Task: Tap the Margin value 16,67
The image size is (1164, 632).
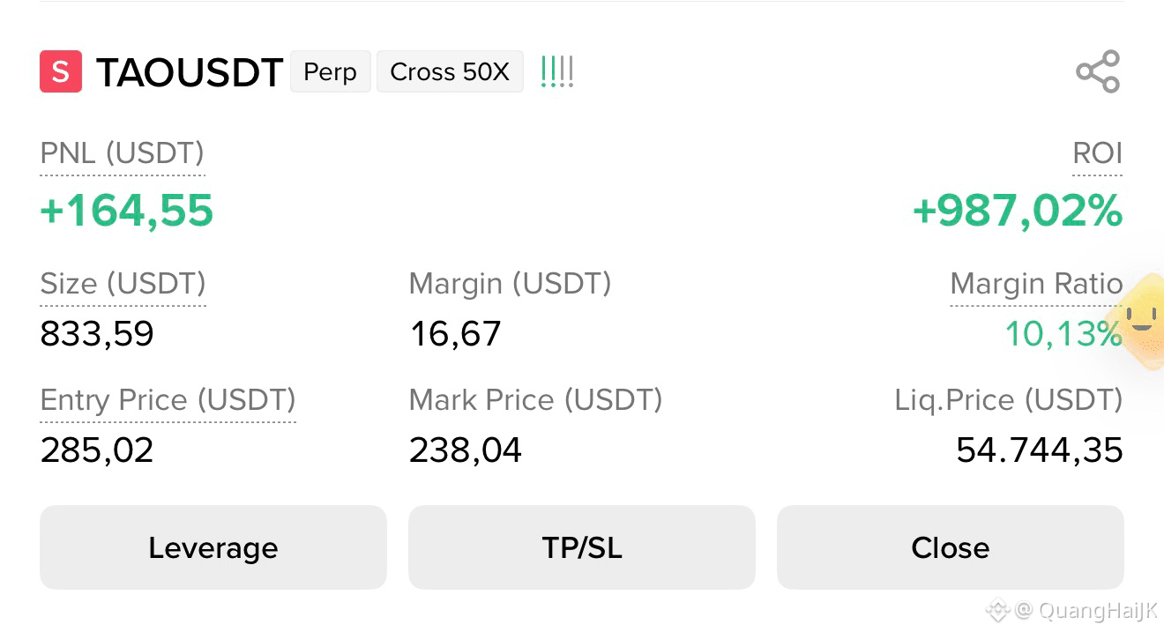Action: [x=456, y=334]
